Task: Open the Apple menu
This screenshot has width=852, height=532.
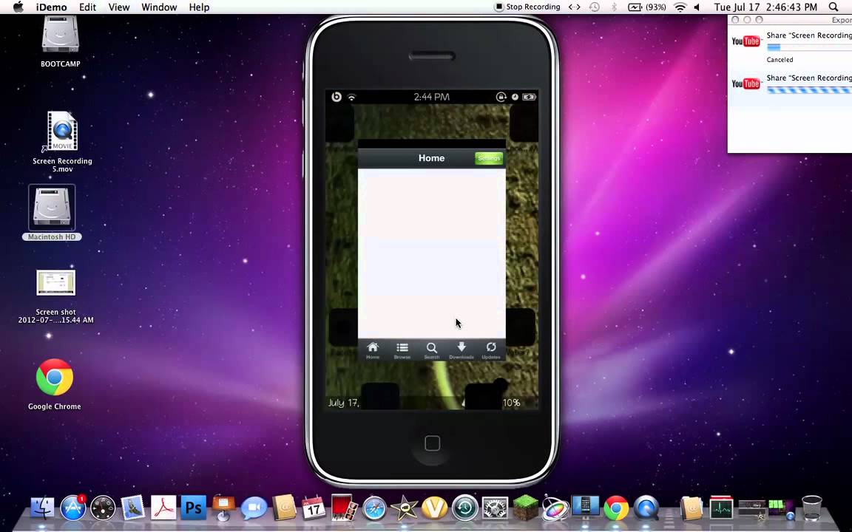Action: point(18,7)
